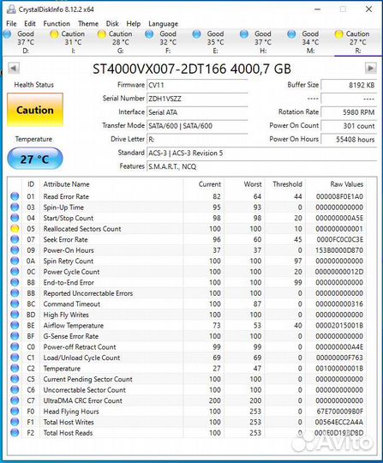This screenshot has width=383, height=463.
Task: Click the Features field S.M.A.R.T., NCQ
Action: pos(261,166)
